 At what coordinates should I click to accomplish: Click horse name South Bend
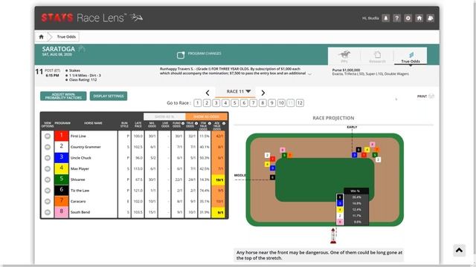point(80,213)
